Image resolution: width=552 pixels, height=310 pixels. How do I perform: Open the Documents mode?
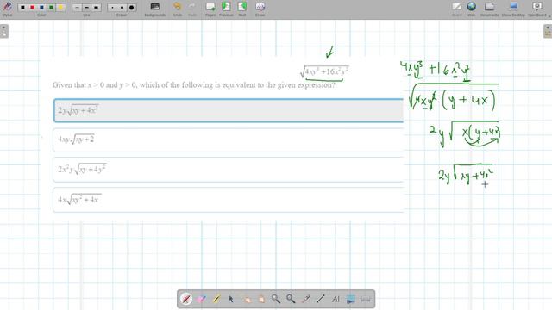tap(489, 9)
